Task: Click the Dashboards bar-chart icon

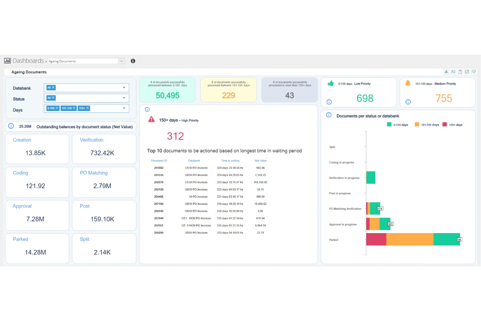Action: (7, 60)
